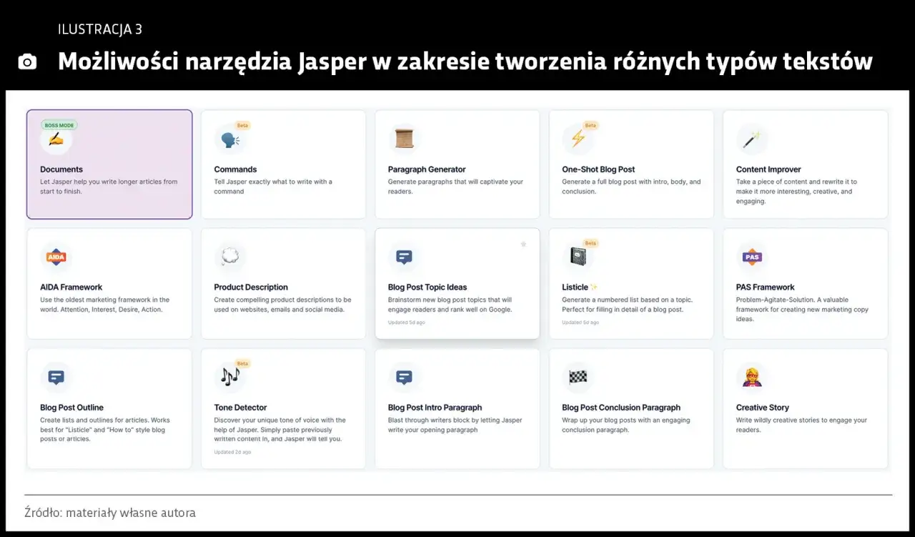
Task: Click 'Generate a numbered list based on a topic' text
Action: (x=627, y=305)
